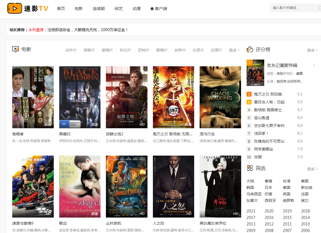Open the Chaos Walking 混沌行走 poster

pyautogui.click(x=221, y=97)
